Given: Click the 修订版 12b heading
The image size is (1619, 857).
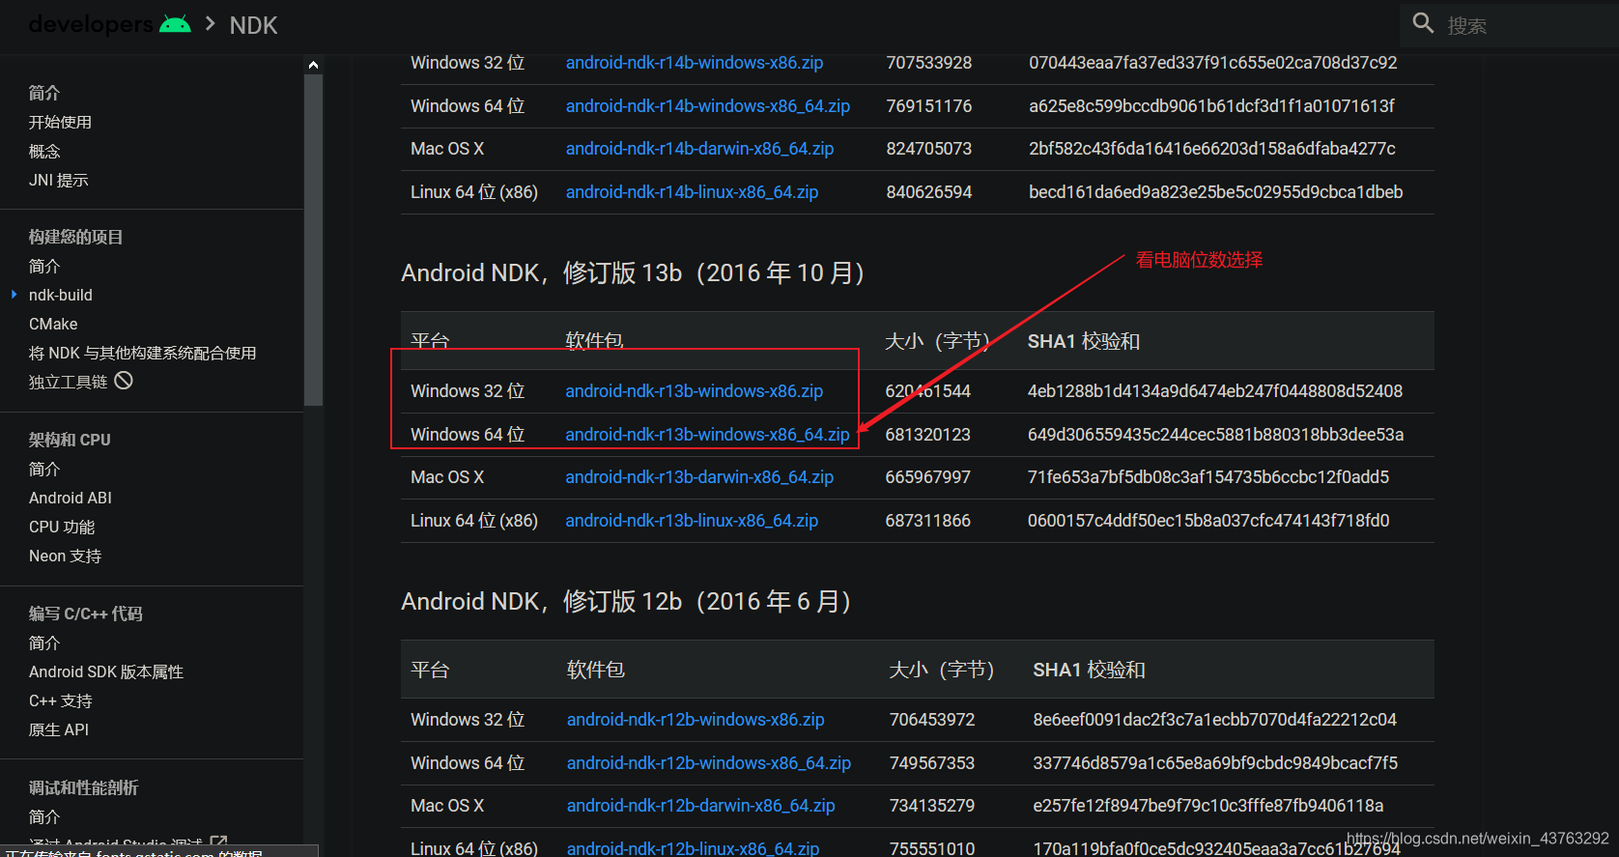Looking at the screenshot, I should tap(626, 602).
